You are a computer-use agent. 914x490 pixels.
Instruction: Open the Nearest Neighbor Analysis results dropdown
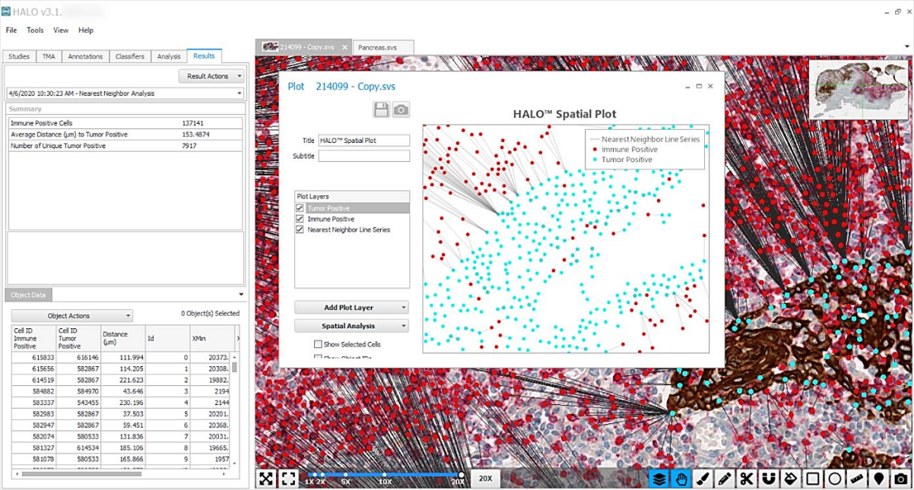125,93
